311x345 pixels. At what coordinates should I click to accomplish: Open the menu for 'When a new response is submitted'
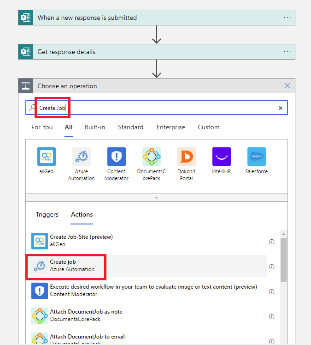pyautogui.click(x=287, y=18)
